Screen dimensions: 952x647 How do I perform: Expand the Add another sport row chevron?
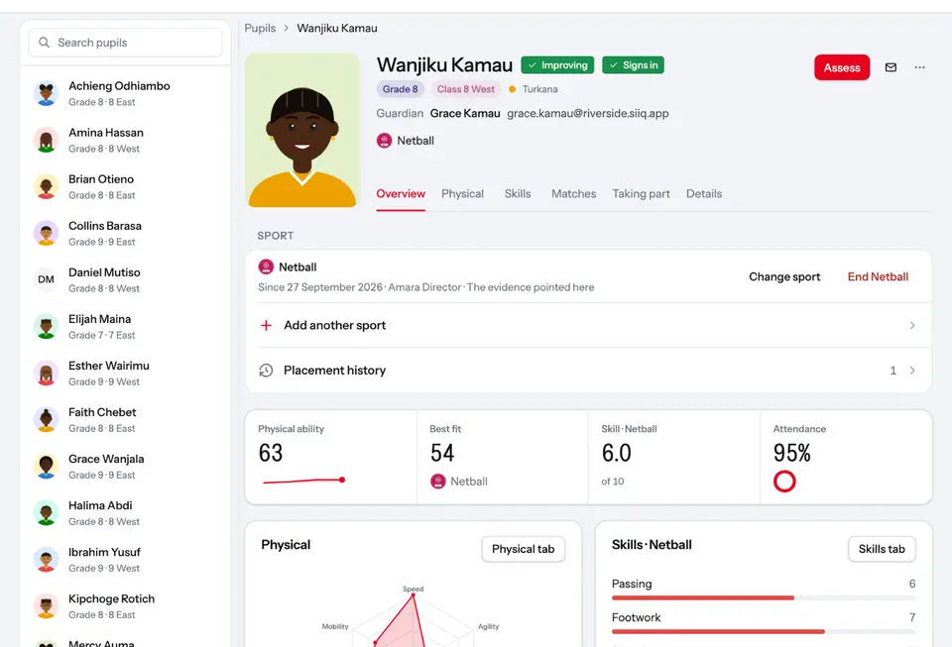(912, 326)
